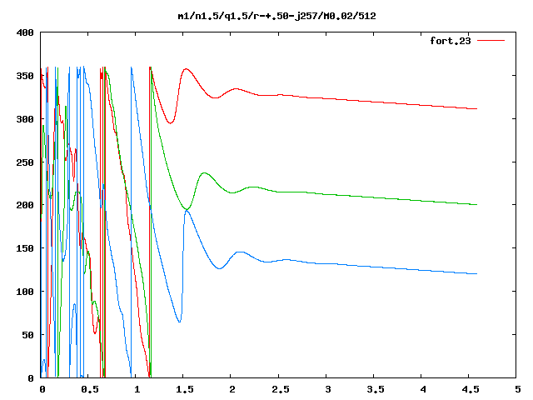Click x-axis label 1
This screenshot has width=533, height=400.
(x=137, y=389)
